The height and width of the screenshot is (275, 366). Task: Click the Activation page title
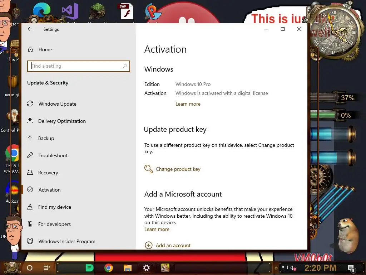point(165,49)
